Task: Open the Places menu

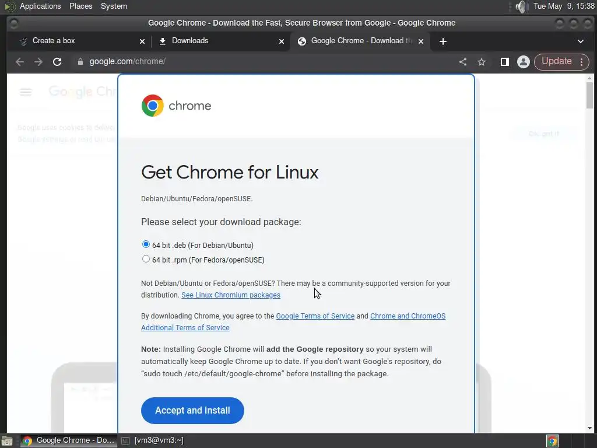Action: coord(80,6)
